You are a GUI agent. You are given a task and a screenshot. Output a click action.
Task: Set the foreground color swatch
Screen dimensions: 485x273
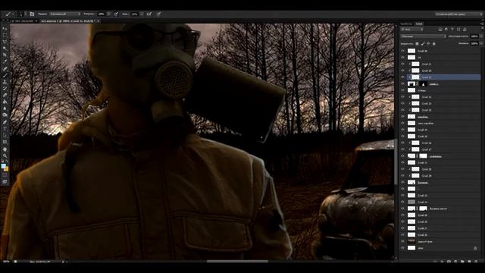tap(3, 166)
